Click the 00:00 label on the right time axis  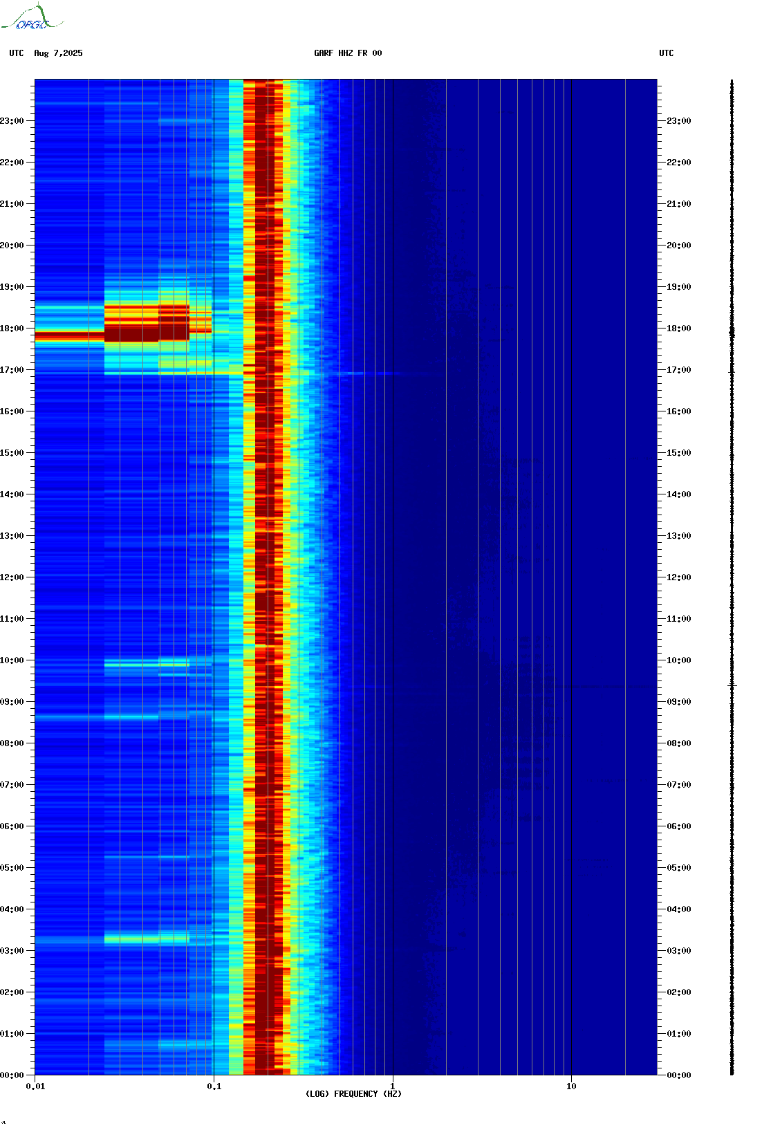point(679,1075)
